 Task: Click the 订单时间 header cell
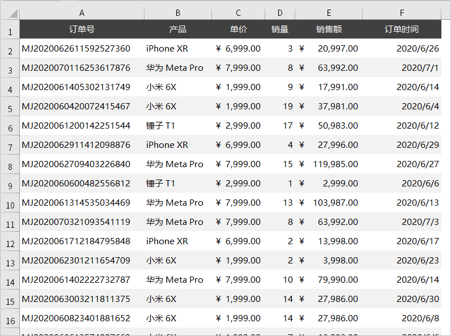coord(402,29)
